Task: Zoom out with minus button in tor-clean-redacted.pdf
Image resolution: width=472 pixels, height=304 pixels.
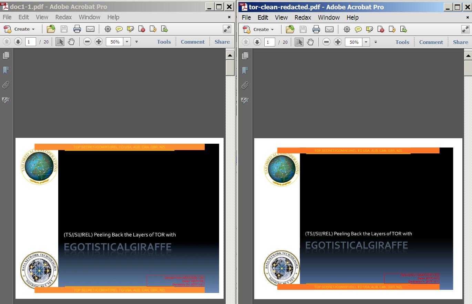Action: coord(326,42)
